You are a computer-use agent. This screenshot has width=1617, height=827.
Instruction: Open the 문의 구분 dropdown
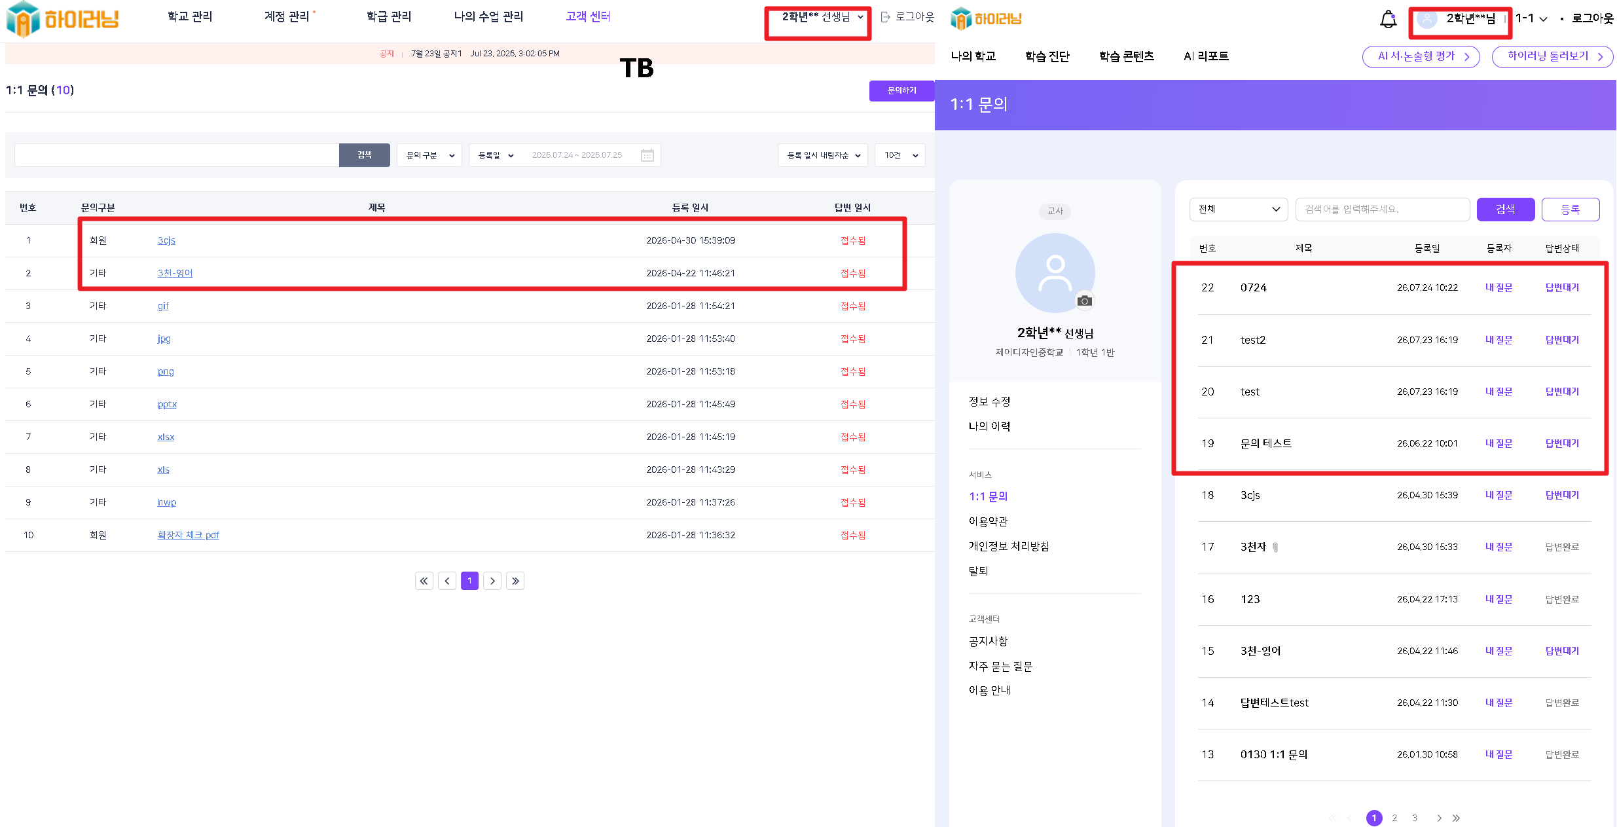coord(429,155)
